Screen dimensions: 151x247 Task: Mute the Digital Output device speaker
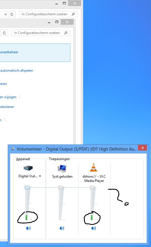28,228
